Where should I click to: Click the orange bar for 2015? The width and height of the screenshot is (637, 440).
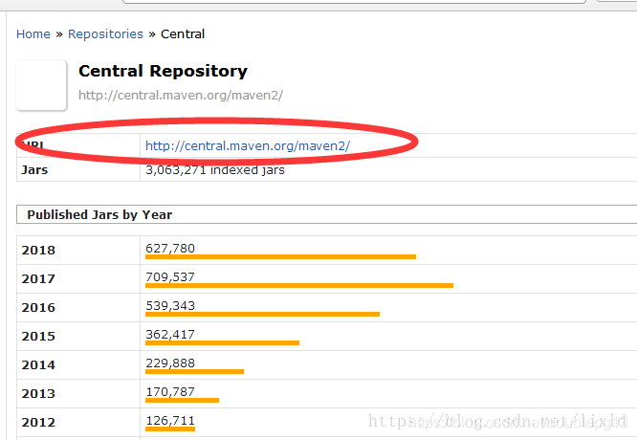[222, 342]
